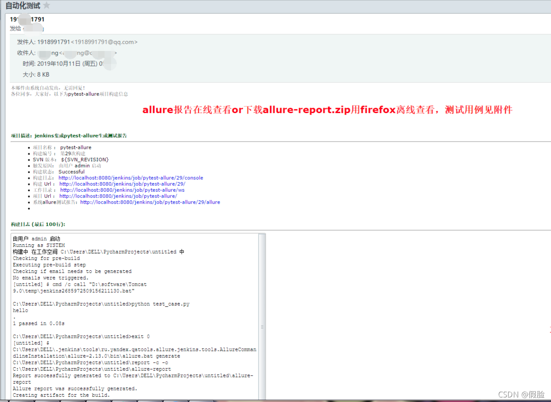Viewport: 551px width, 402px height.
Task: Click the date 2019年10月11日 line
Action: click(63, 64)
